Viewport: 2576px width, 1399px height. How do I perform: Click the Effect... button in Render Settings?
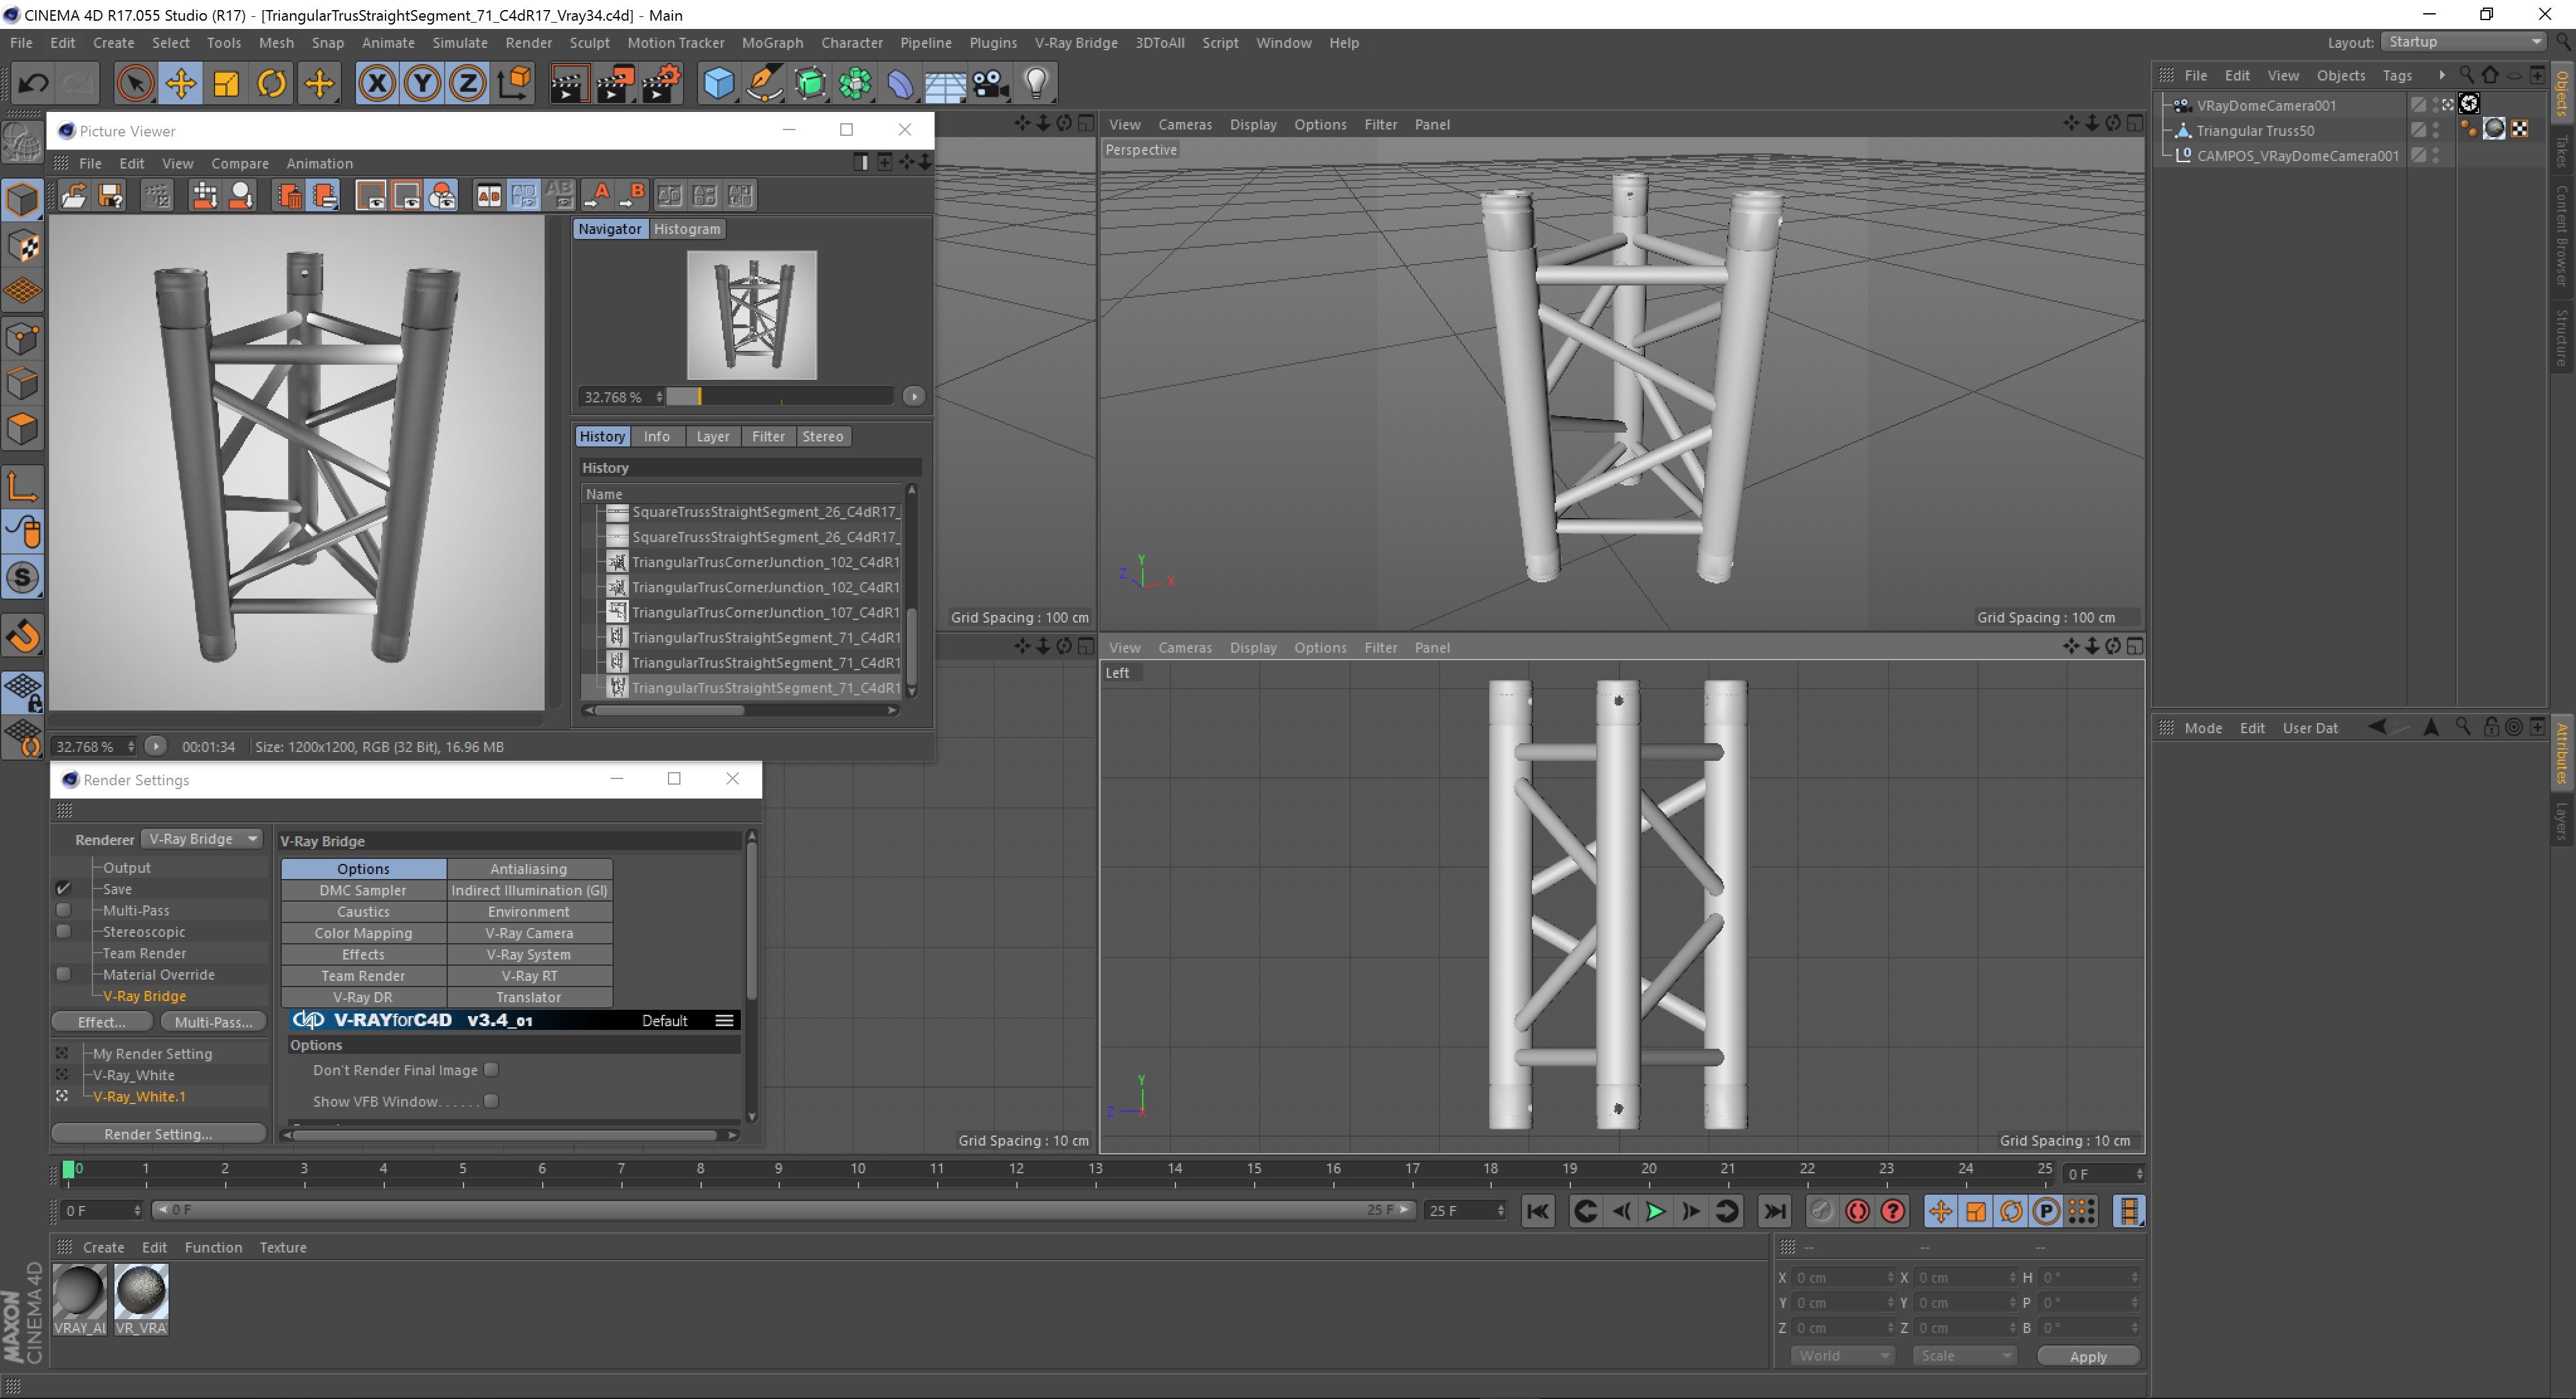[x=101, y=1021]
